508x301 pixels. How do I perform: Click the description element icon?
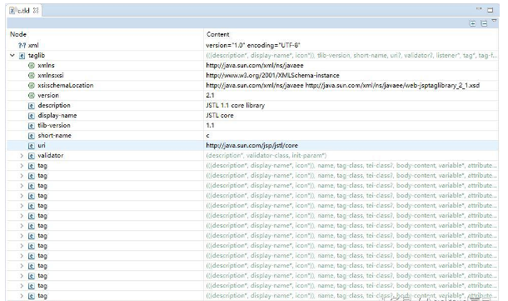(32, 106)
